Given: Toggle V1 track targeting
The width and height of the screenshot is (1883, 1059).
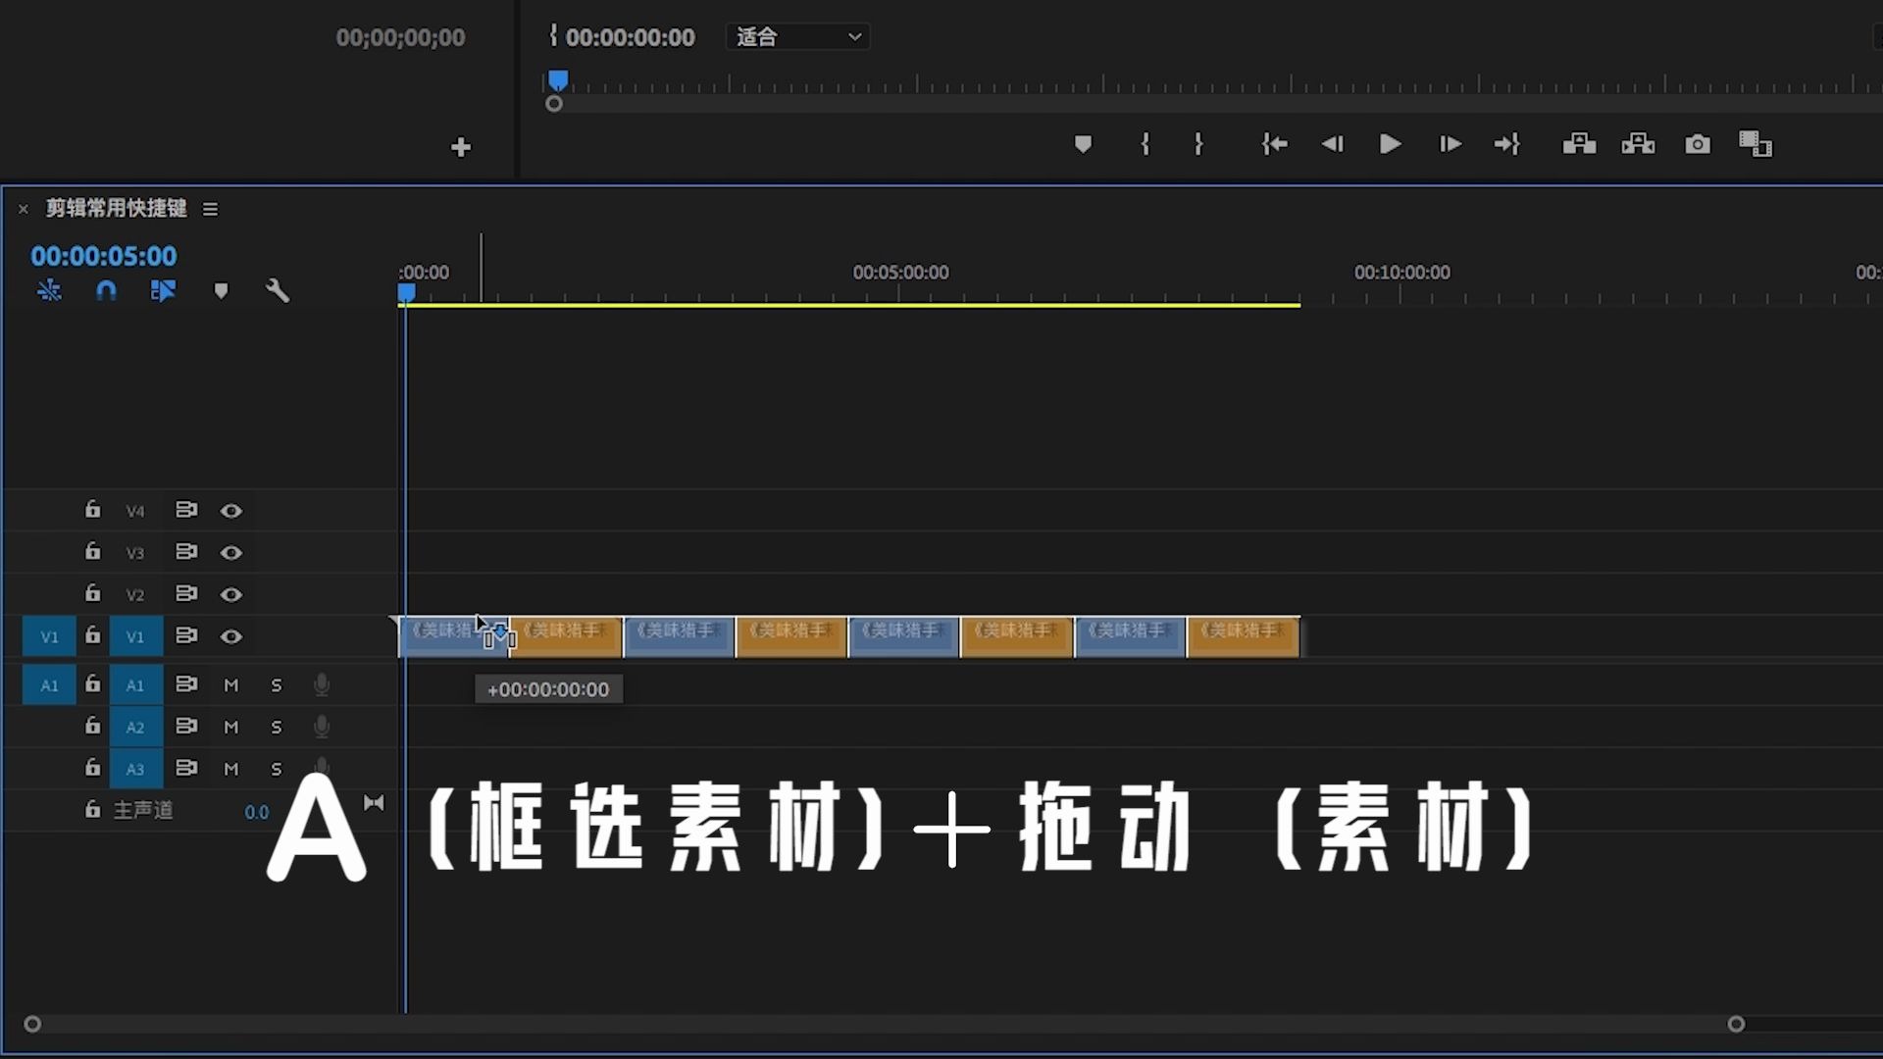Looking at the screenshot, I should pyautogui.click(x=135, y=636).
